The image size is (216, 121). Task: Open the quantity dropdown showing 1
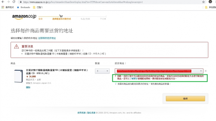coord(102,71)
